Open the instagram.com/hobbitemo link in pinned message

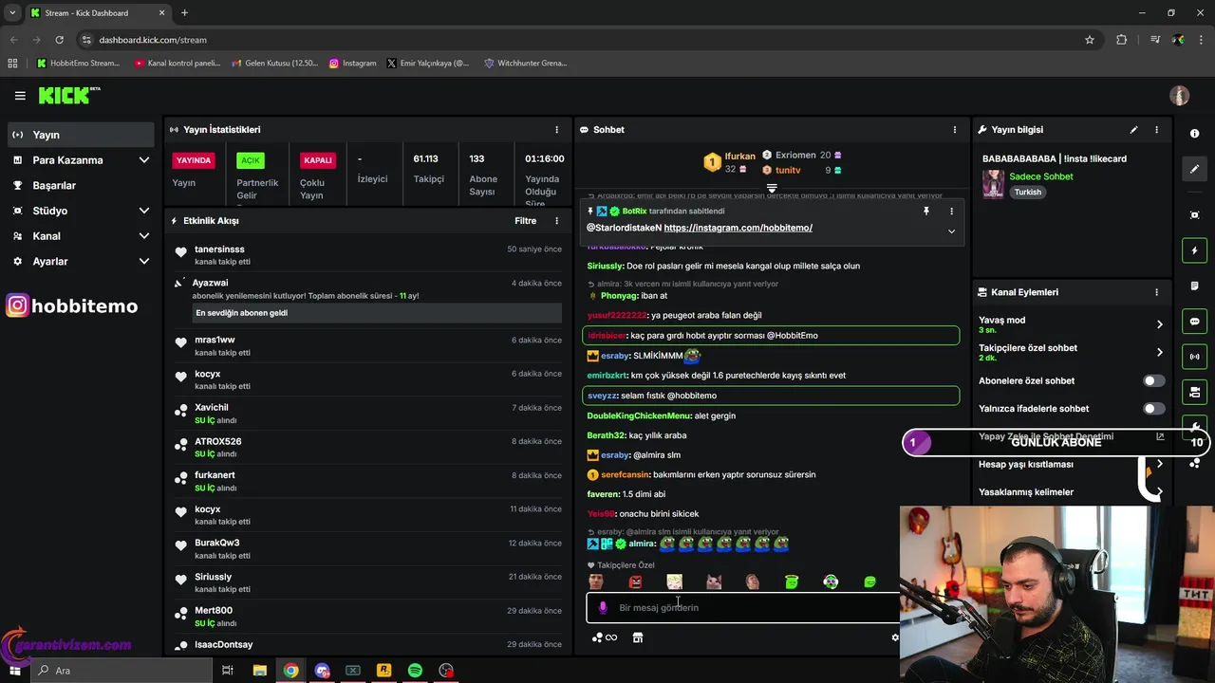point(738,228)
